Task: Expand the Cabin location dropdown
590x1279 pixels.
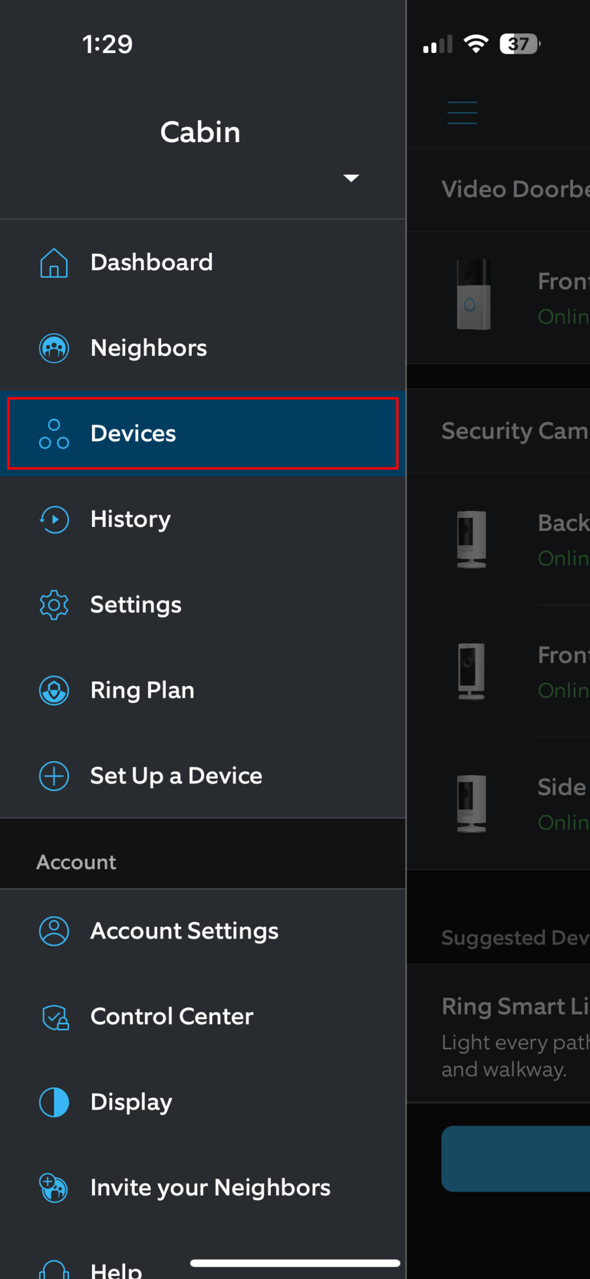Action: (x=351, y=177)
